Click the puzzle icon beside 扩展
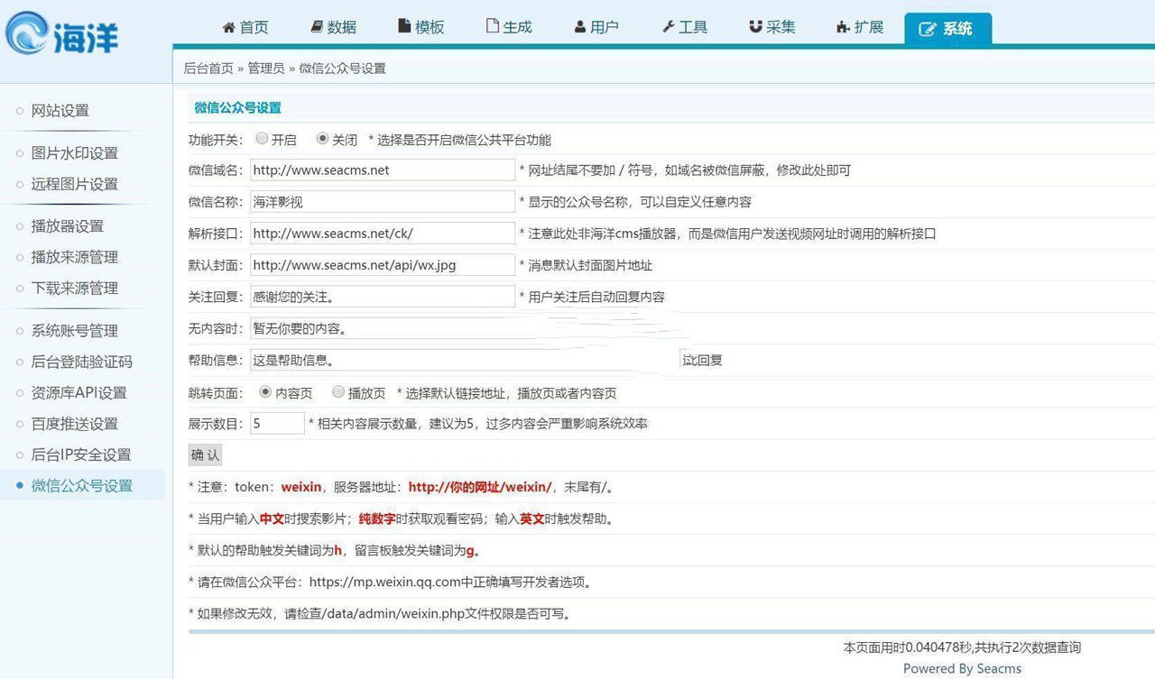 click(844, 27)
